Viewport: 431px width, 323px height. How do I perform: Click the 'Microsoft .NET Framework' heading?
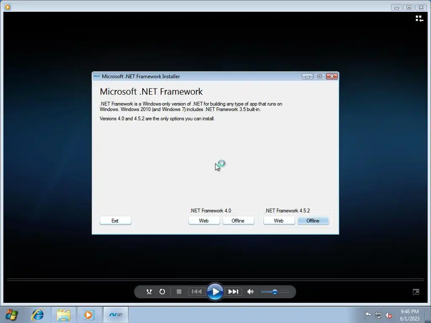pyautogui.click(x=151, y=91)
